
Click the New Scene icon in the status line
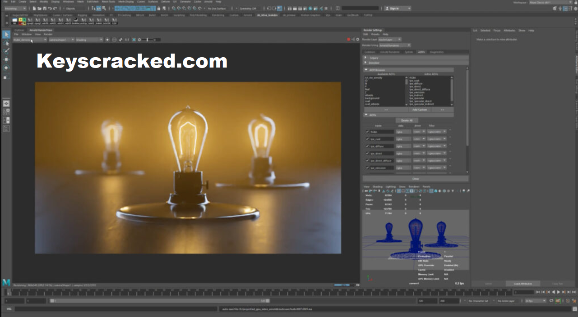point(34,8)
